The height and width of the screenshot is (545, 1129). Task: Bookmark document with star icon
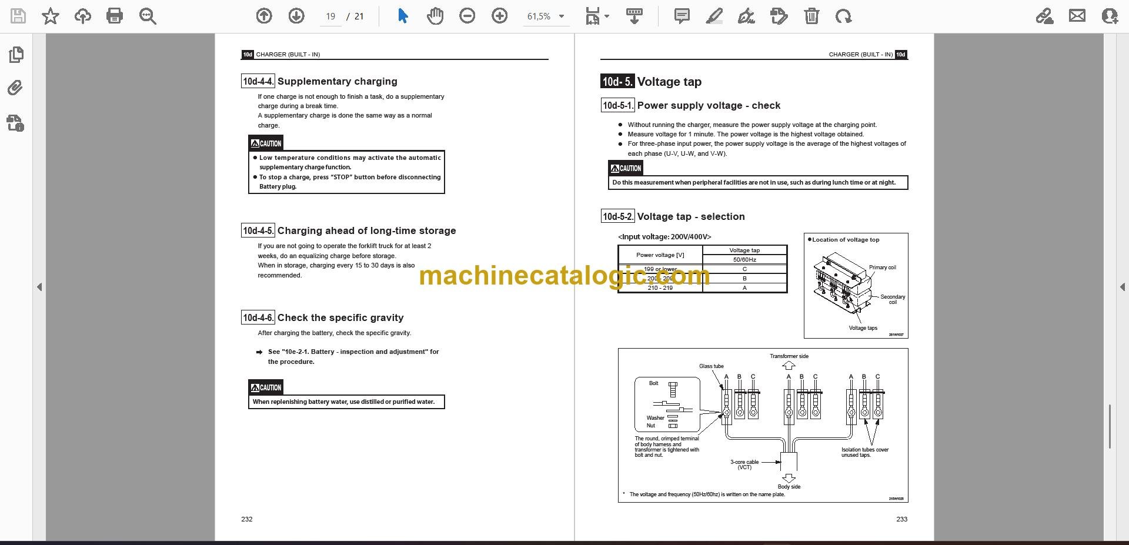(x=51, y=16)
